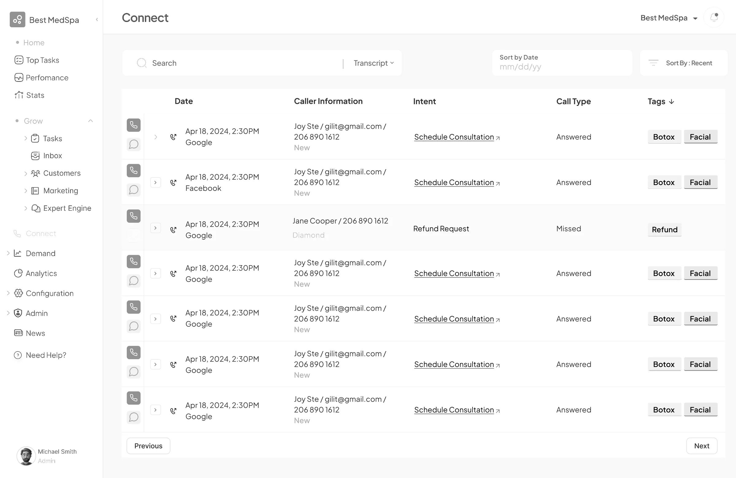Expand the Marketing submenu chevron
The width and height of the screenshot is (736, 478).
click(x=26, y=191)
